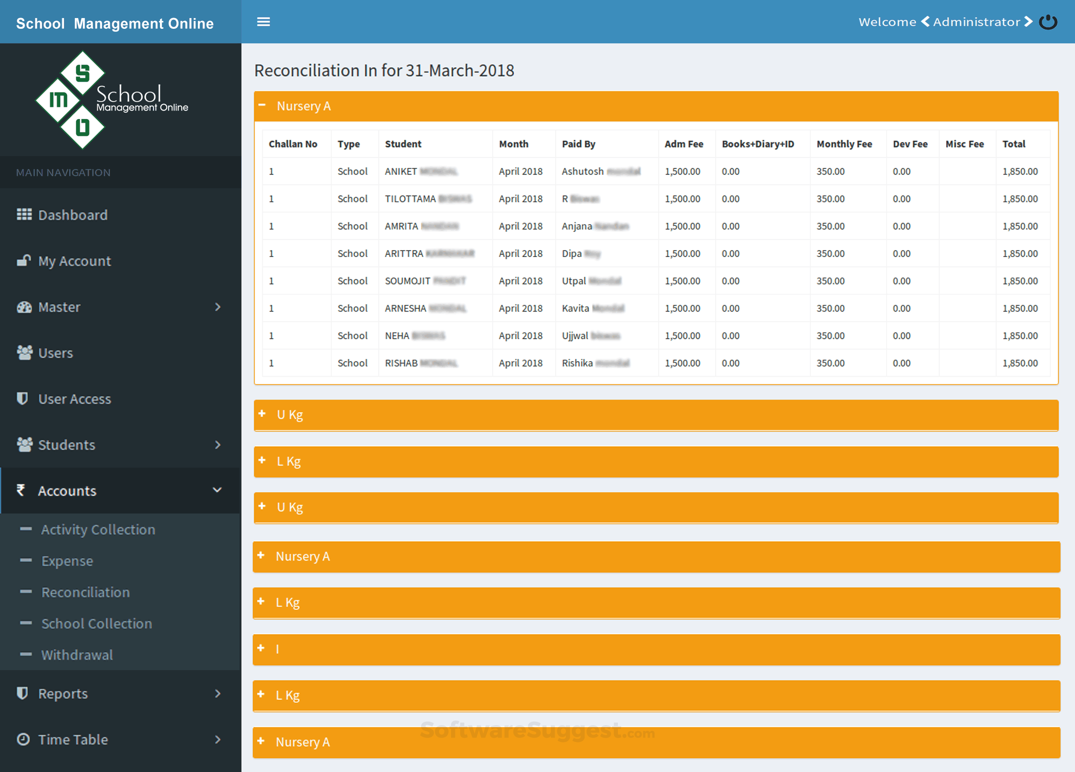Image resolution: width=1075 pixels, height=772 pixels.
Task: Open the Withdrawal link in sidebar
Action: click(77, 655)
